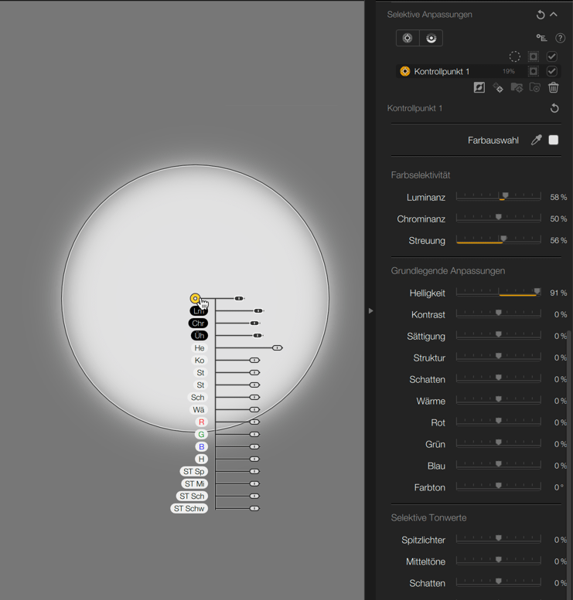This screenshot has height=600, width=573.
Task: Reset Kontrollpunkt 1 settings
Action: tap(554, 108)
